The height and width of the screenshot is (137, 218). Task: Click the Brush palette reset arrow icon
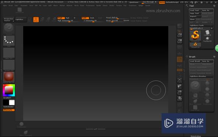214,57
